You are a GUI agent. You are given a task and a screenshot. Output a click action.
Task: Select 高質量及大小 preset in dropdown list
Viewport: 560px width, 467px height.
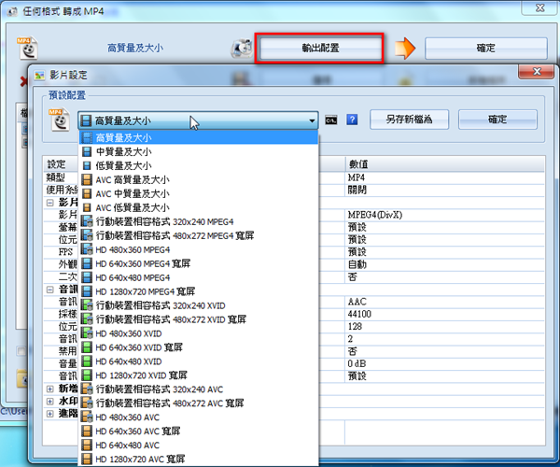point(198,137)
